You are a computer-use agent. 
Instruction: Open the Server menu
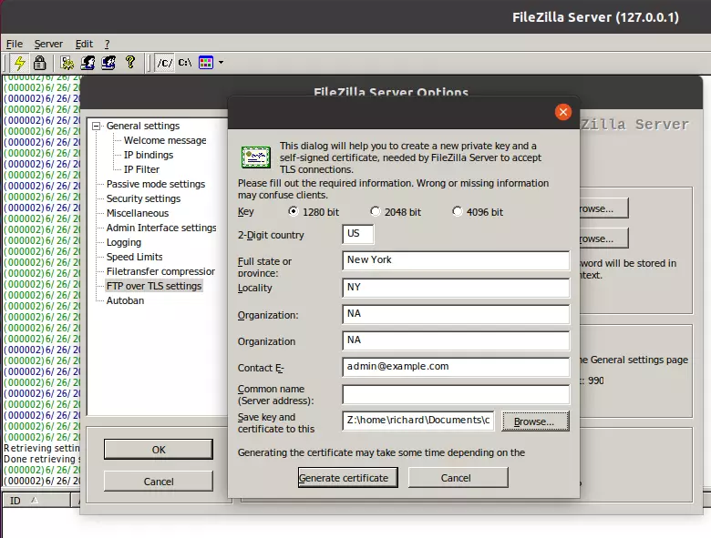click(48, 44)
